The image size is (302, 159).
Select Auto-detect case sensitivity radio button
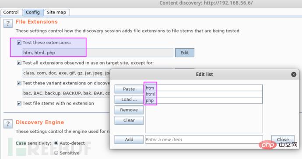click(56, 143)
